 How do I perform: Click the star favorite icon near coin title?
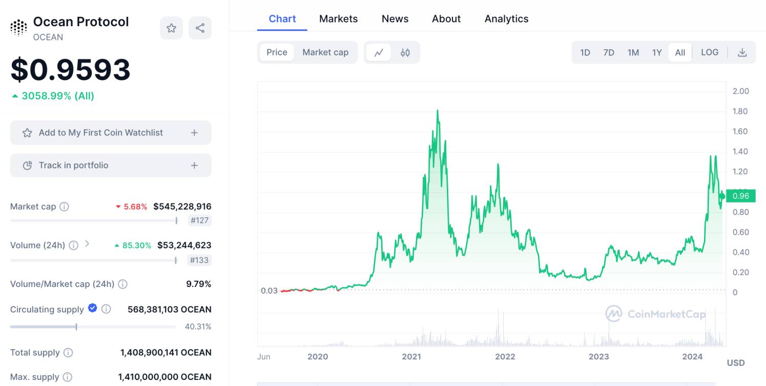(171, 28)
